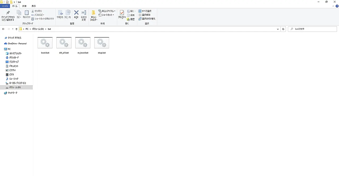339x176 pixels.
Task: Click the Paste clipboard icon
Action: coord(26,13)
